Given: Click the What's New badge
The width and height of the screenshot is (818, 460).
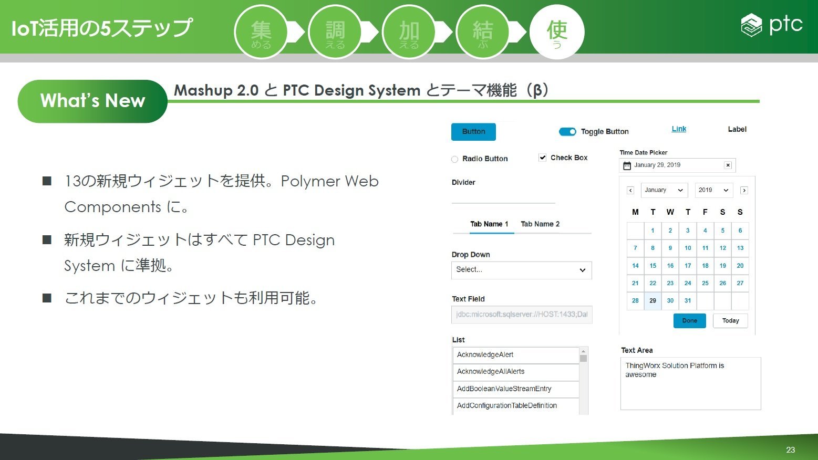Looking at the screenshot, I should (x=92, y=101).
